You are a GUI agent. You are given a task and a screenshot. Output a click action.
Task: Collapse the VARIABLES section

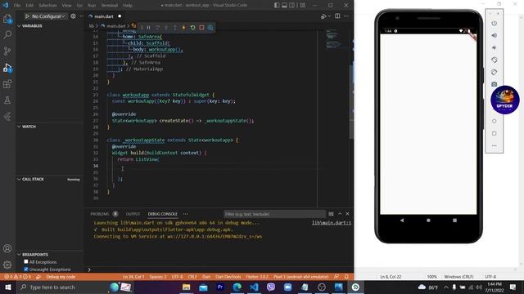coord(19,26)
